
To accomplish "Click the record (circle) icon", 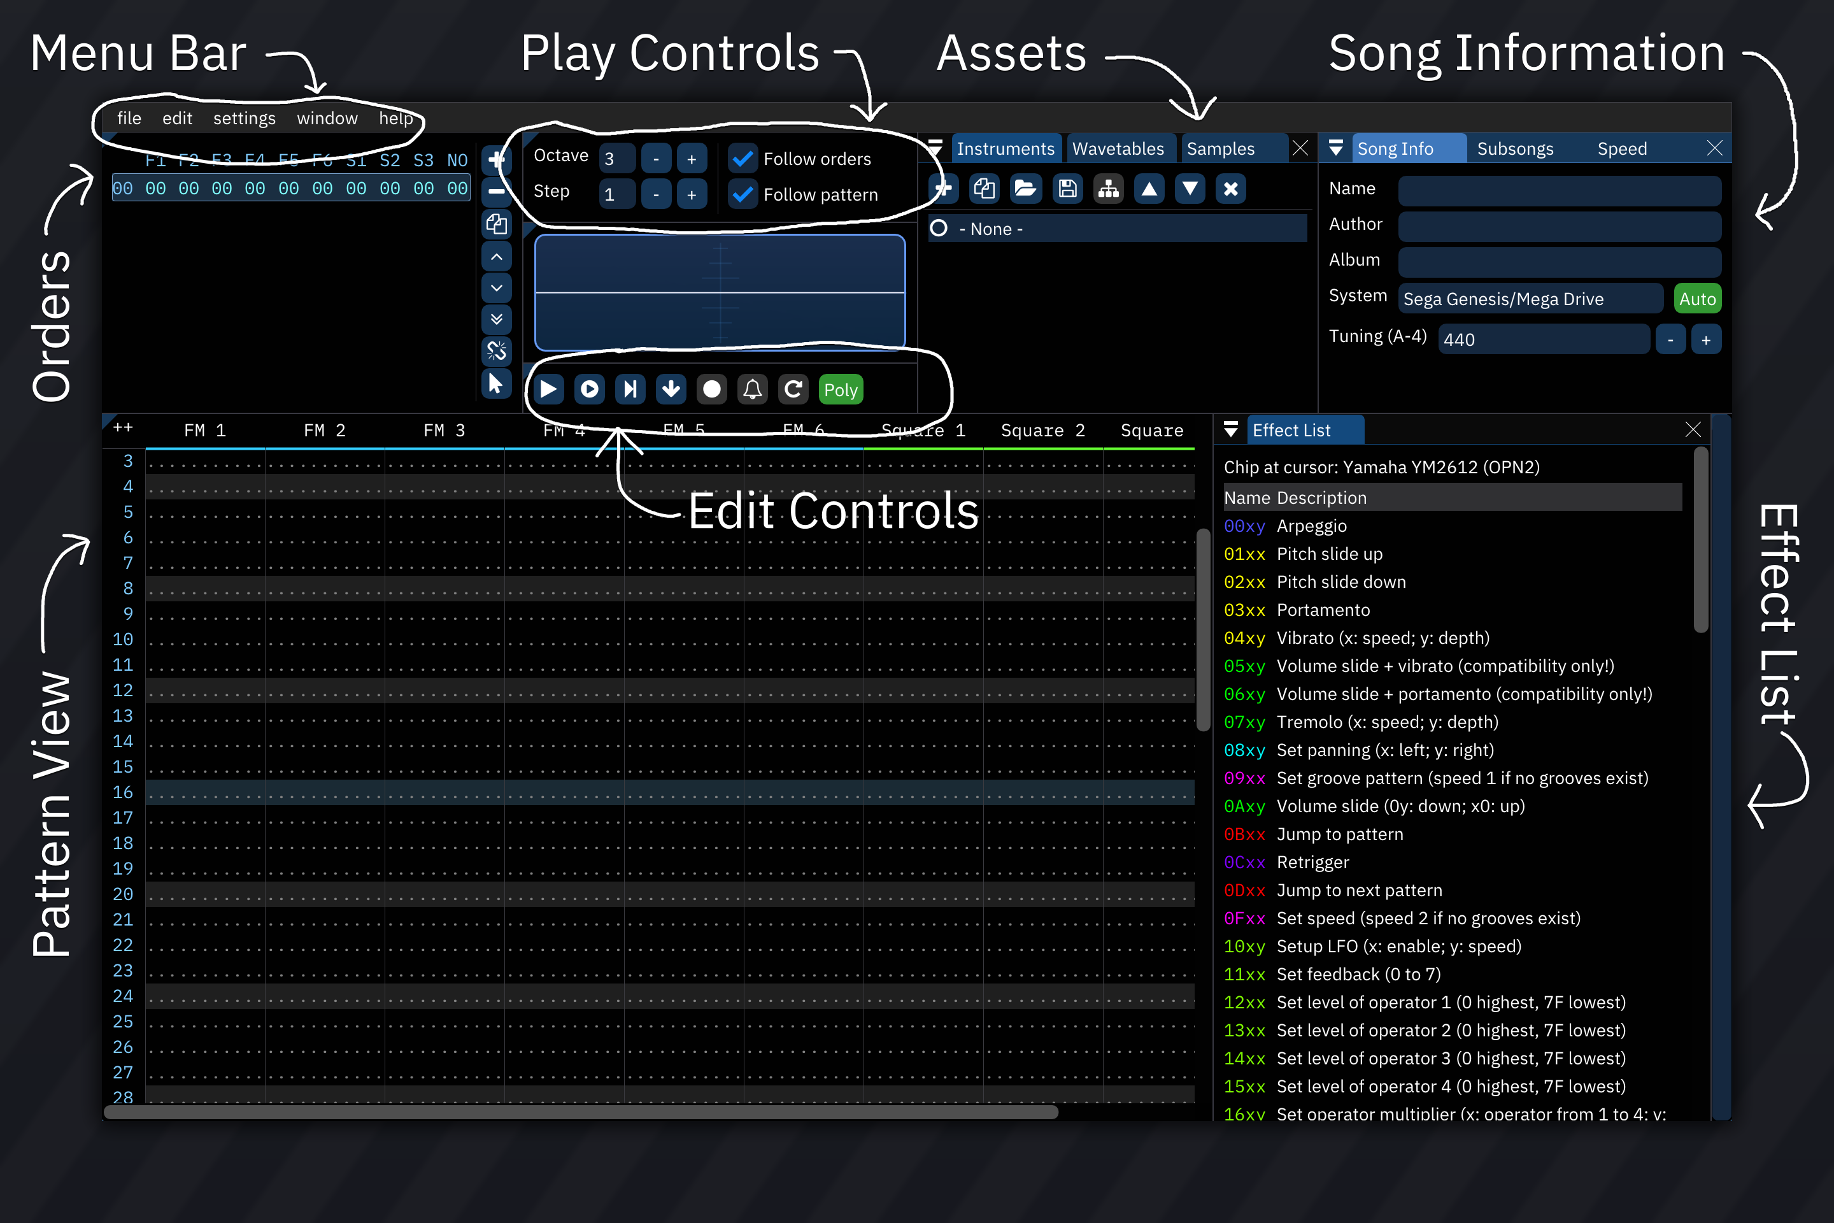I will point(711,389).
